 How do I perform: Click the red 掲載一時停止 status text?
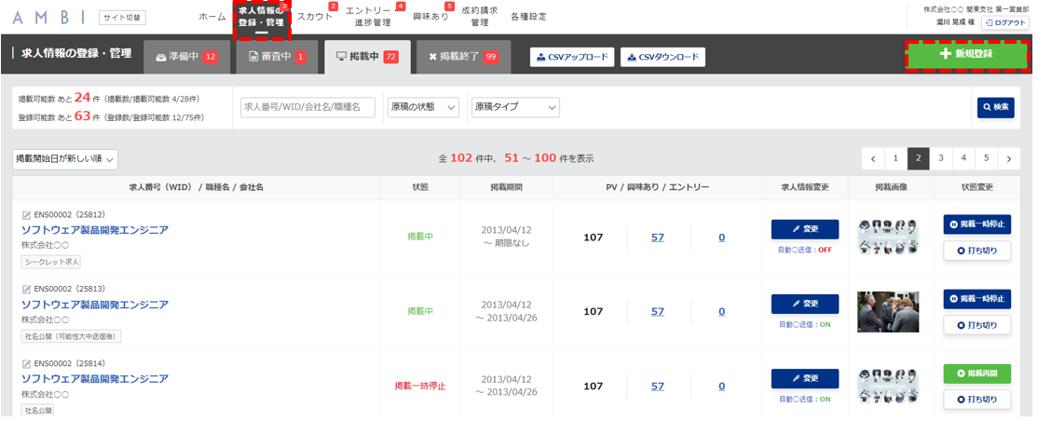420,387
